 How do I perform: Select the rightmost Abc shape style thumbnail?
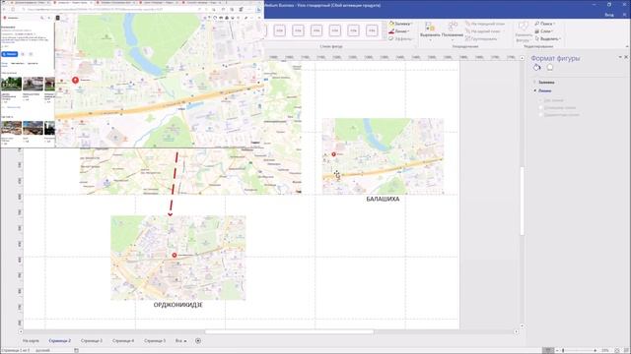click(372, 30)
